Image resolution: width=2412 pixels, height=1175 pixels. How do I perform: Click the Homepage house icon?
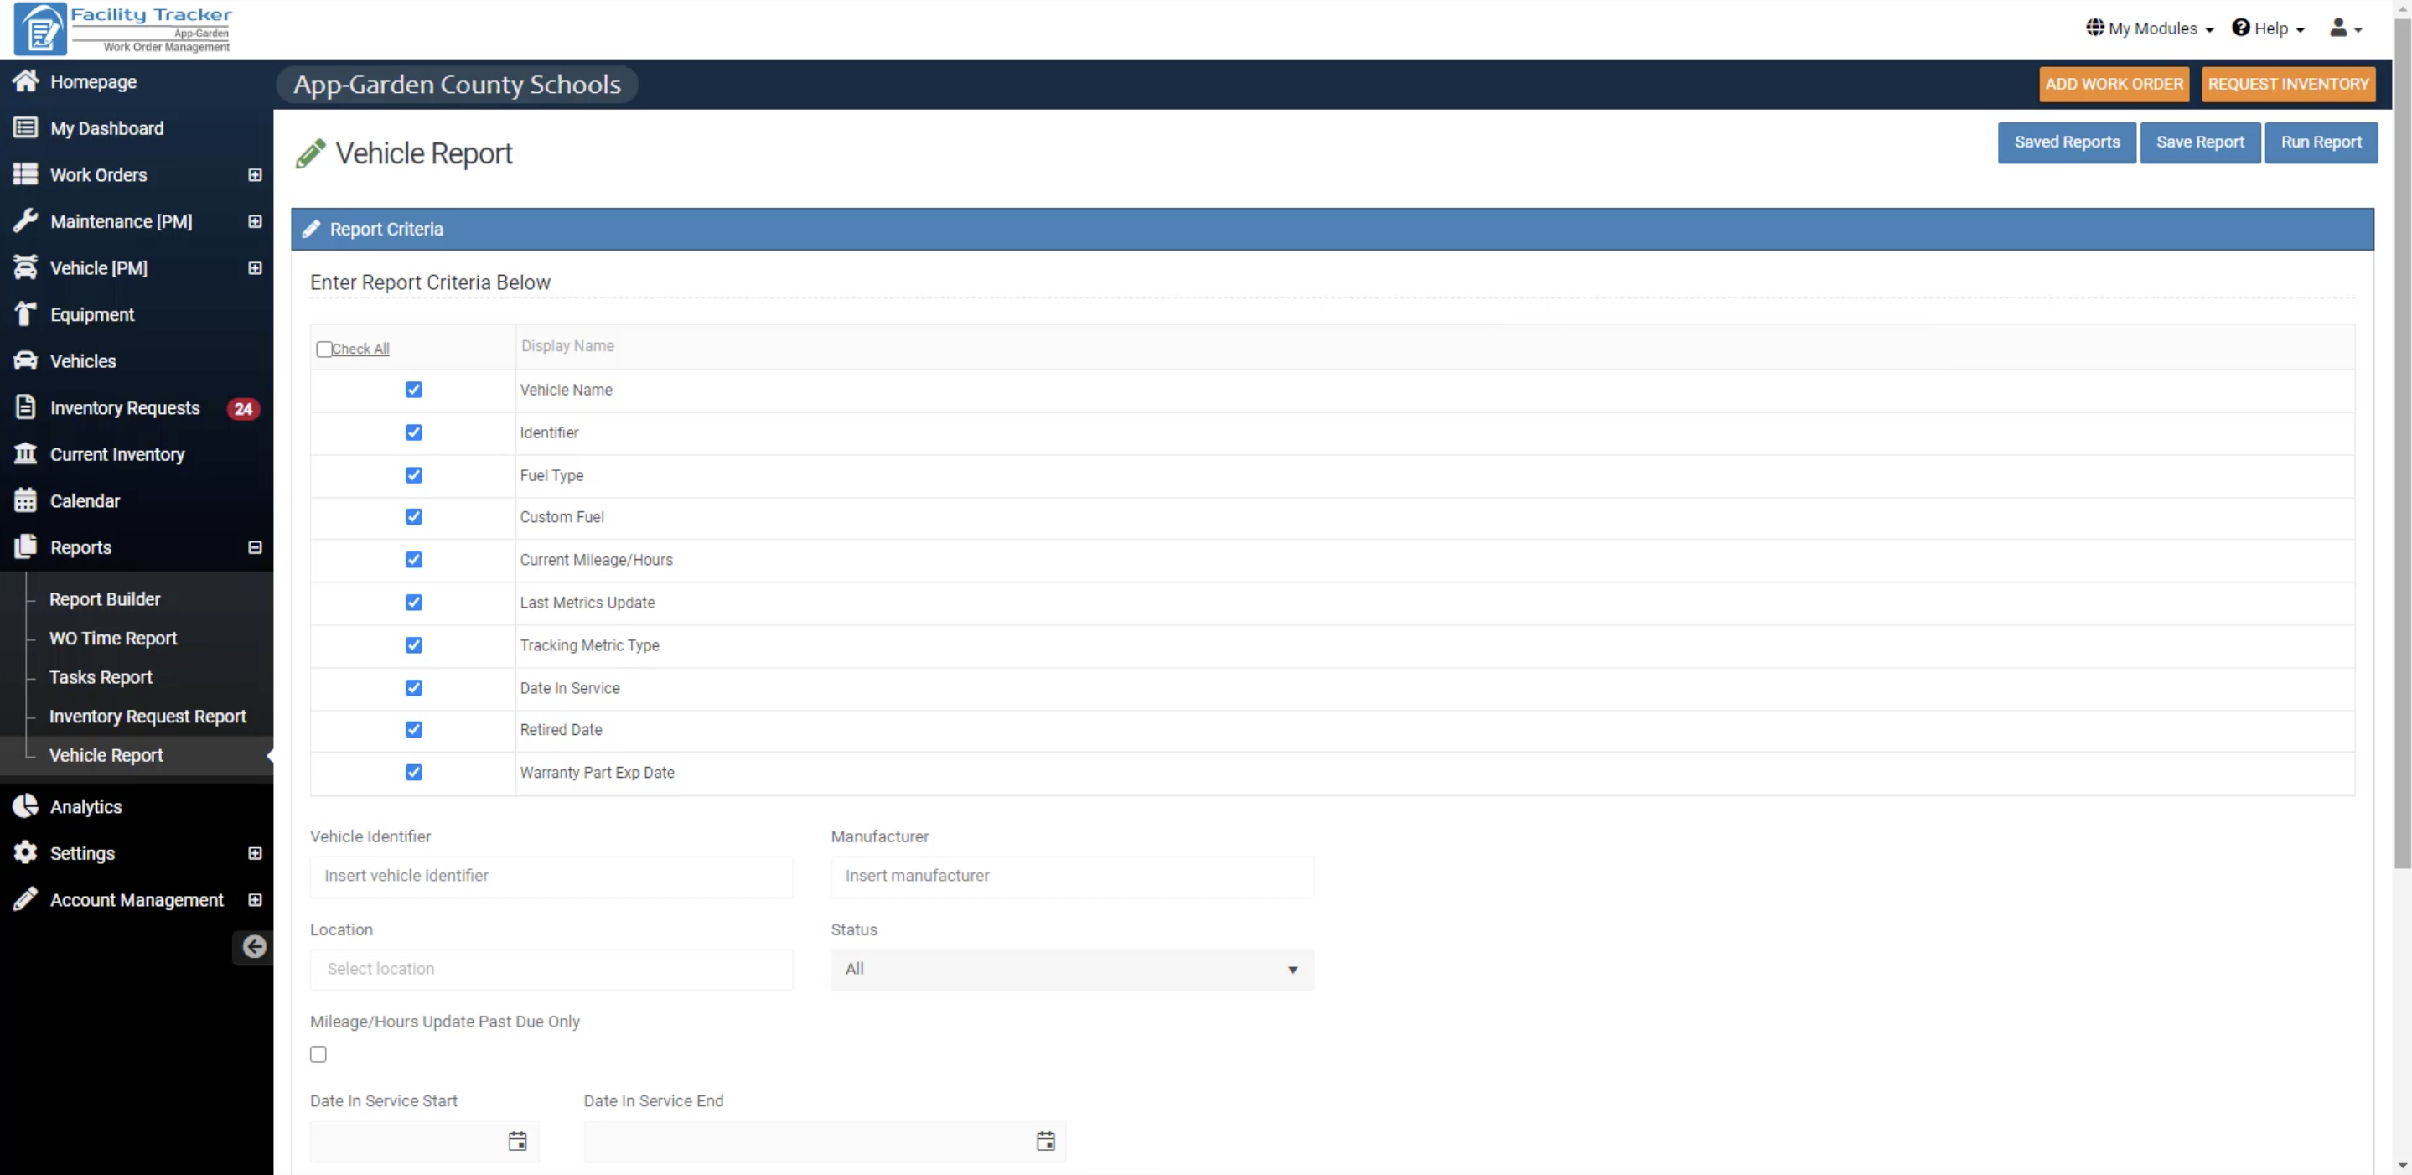[x=25, y=81]
